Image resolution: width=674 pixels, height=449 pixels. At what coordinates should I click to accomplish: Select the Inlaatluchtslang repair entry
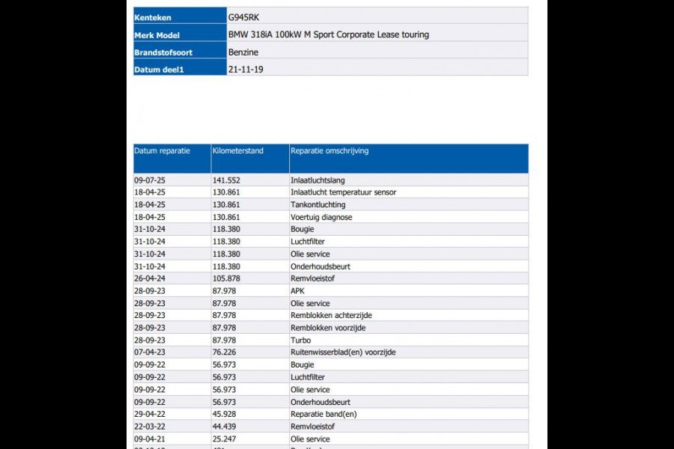pos(318,180)
